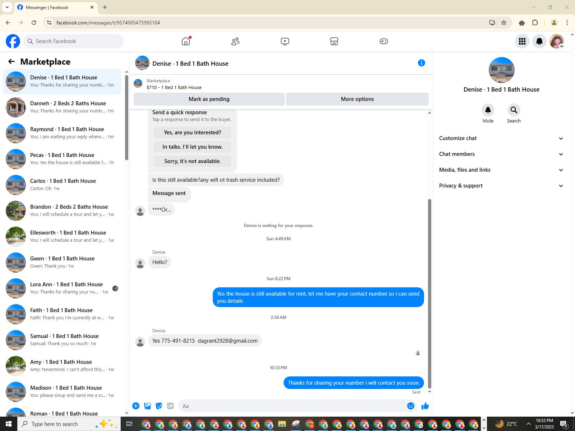The image size is (575, 431).
Task: Click the back arrow beside Marketplace
Action: coord(11,61)
